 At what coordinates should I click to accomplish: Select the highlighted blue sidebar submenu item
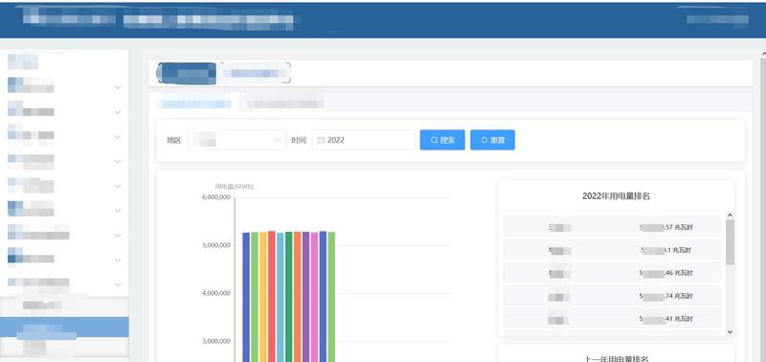point(64,327)
